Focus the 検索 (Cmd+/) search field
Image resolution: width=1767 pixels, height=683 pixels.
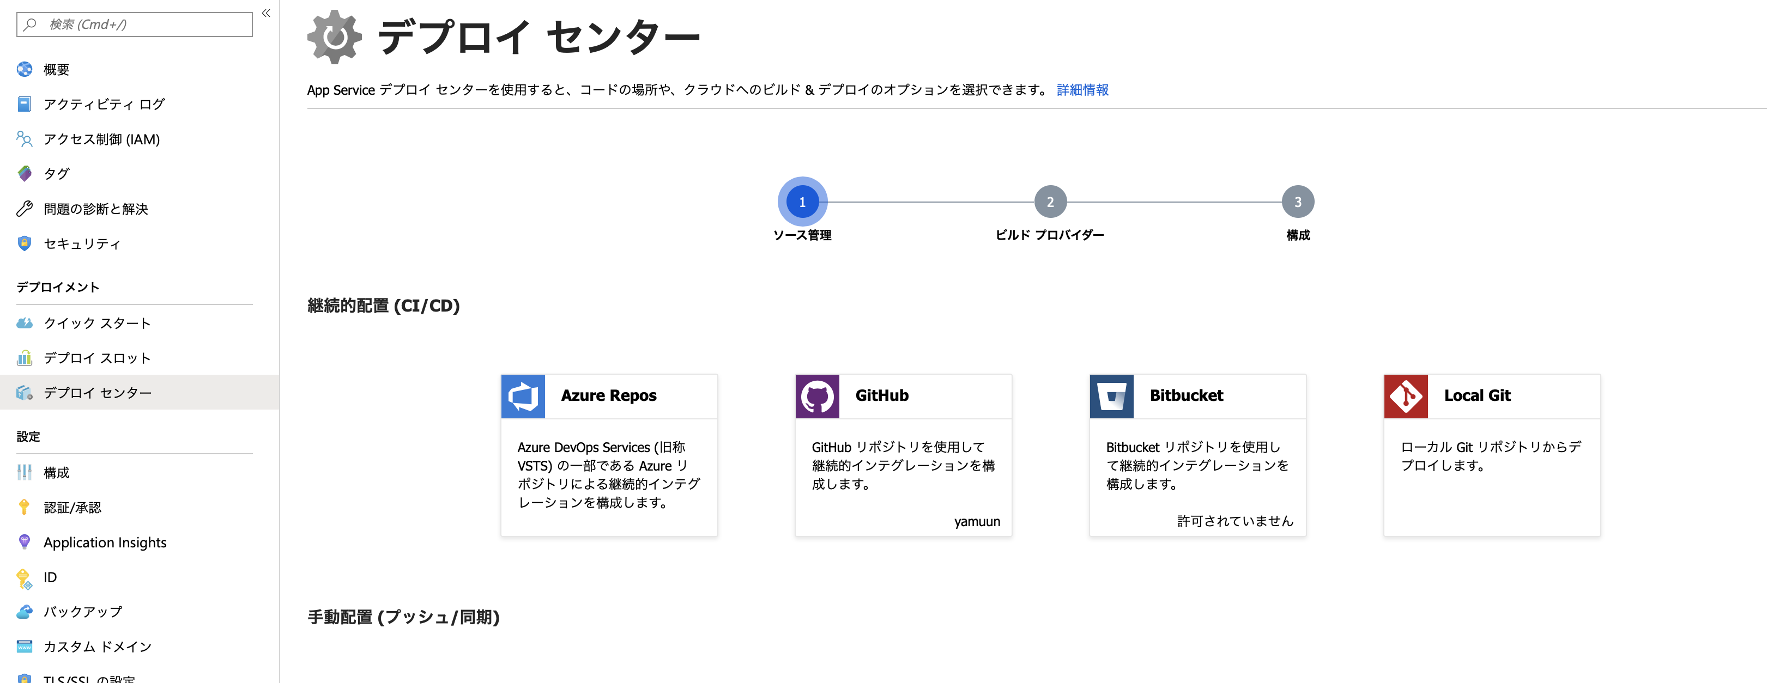(135, 25)
